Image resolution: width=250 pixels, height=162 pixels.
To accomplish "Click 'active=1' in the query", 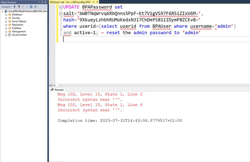I will click(85, 33).
